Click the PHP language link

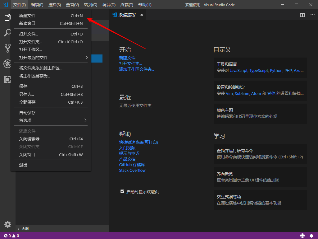tap(288, 71)
